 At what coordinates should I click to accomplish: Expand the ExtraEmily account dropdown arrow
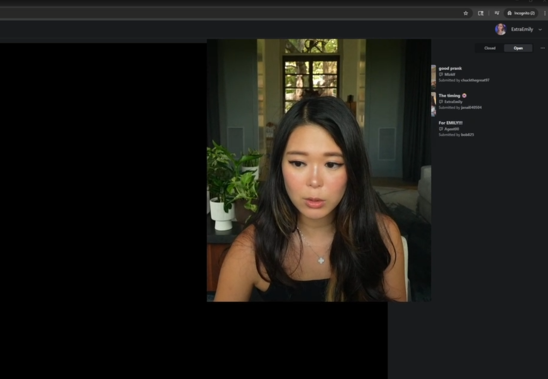540,29
